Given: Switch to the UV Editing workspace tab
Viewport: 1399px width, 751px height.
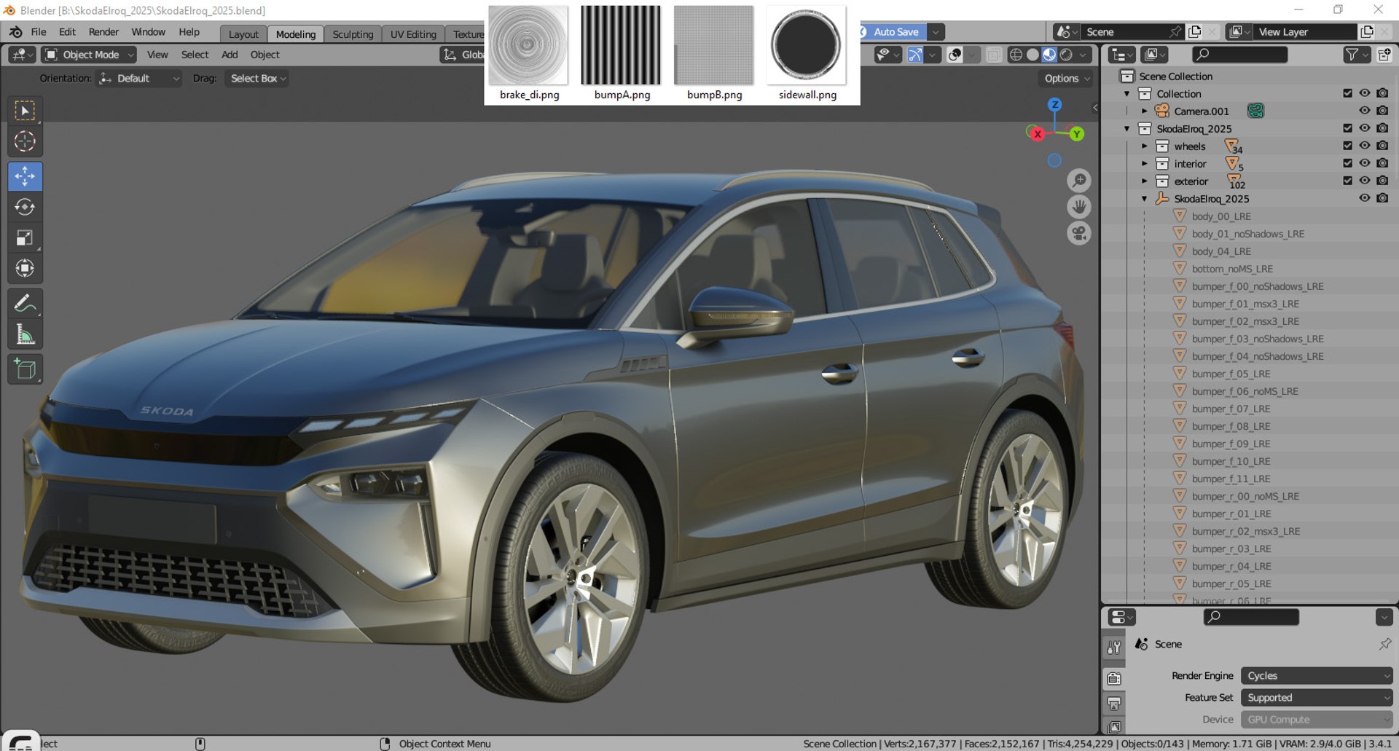Looking at the screenshot, I should (x=413, y=34).
